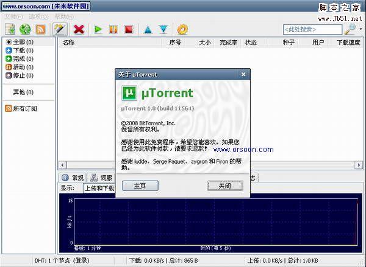Sort by the 用户 column header
Image resolution: width=366 pixels, height=267 pixels.
pyautogui.click(x=314, y=43)
